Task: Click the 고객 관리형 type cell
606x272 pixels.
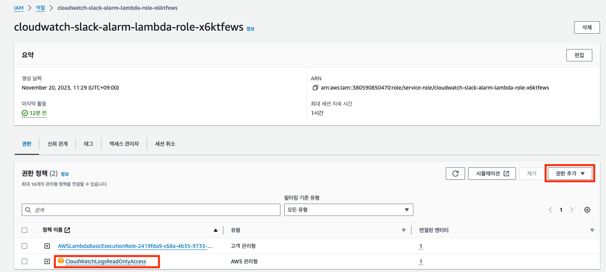Action: pyautogui.click(x=243, y=246)
